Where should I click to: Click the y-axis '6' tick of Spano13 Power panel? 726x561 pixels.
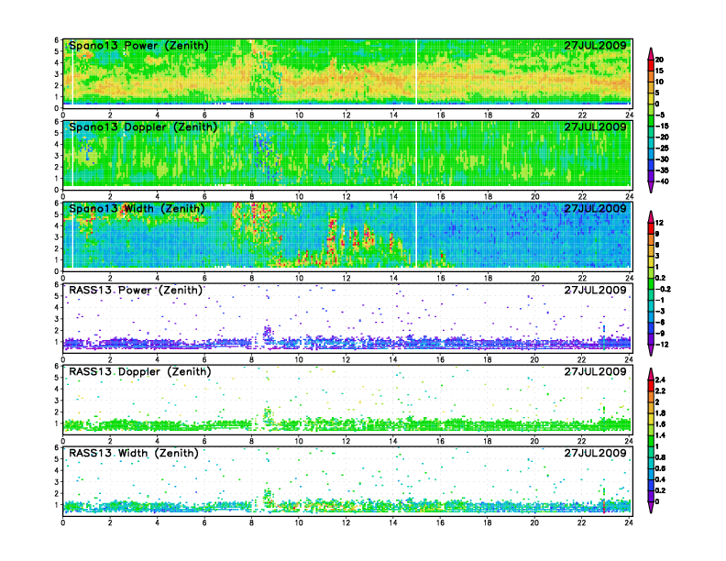pos(57,40)
